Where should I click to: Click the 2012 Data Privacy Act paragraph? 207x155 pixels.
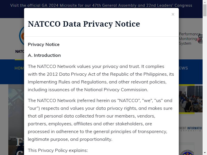[101, 78]
